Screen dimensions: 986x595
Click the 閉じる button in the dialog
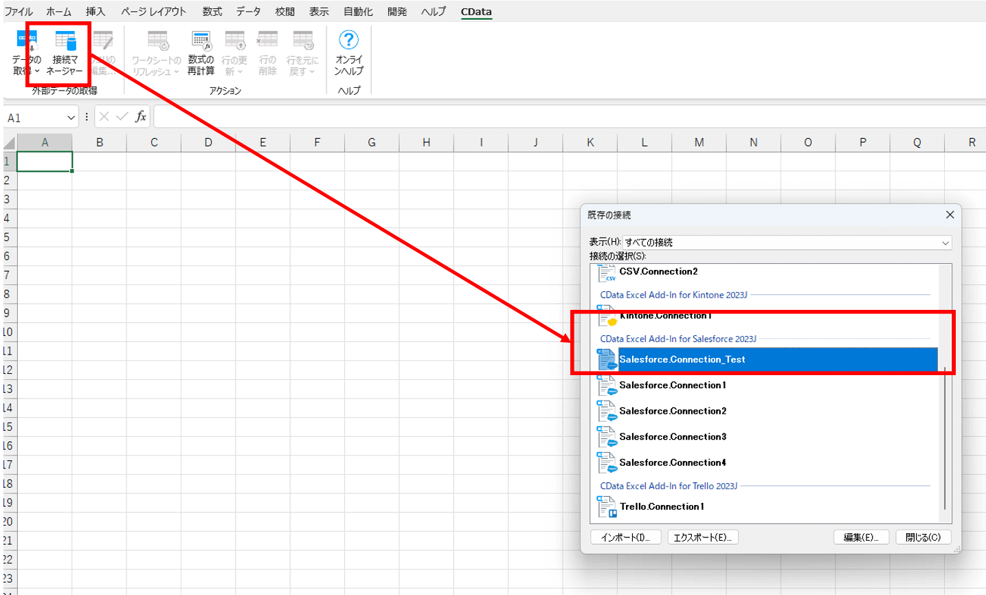click(923, 537)
